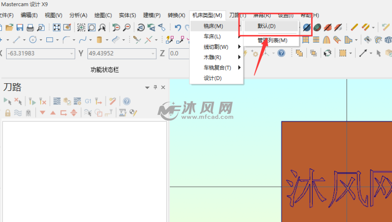This screenshot has height=222, width=392.
Task: Toggle locking on the selected operations
Action: coord(8,113)
